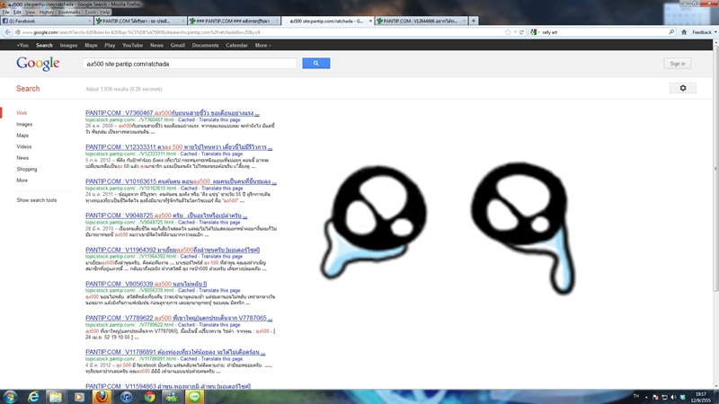The width and height of the screenshot is (719, 404).
Task: Open the Tools menu
Action: 91,12
